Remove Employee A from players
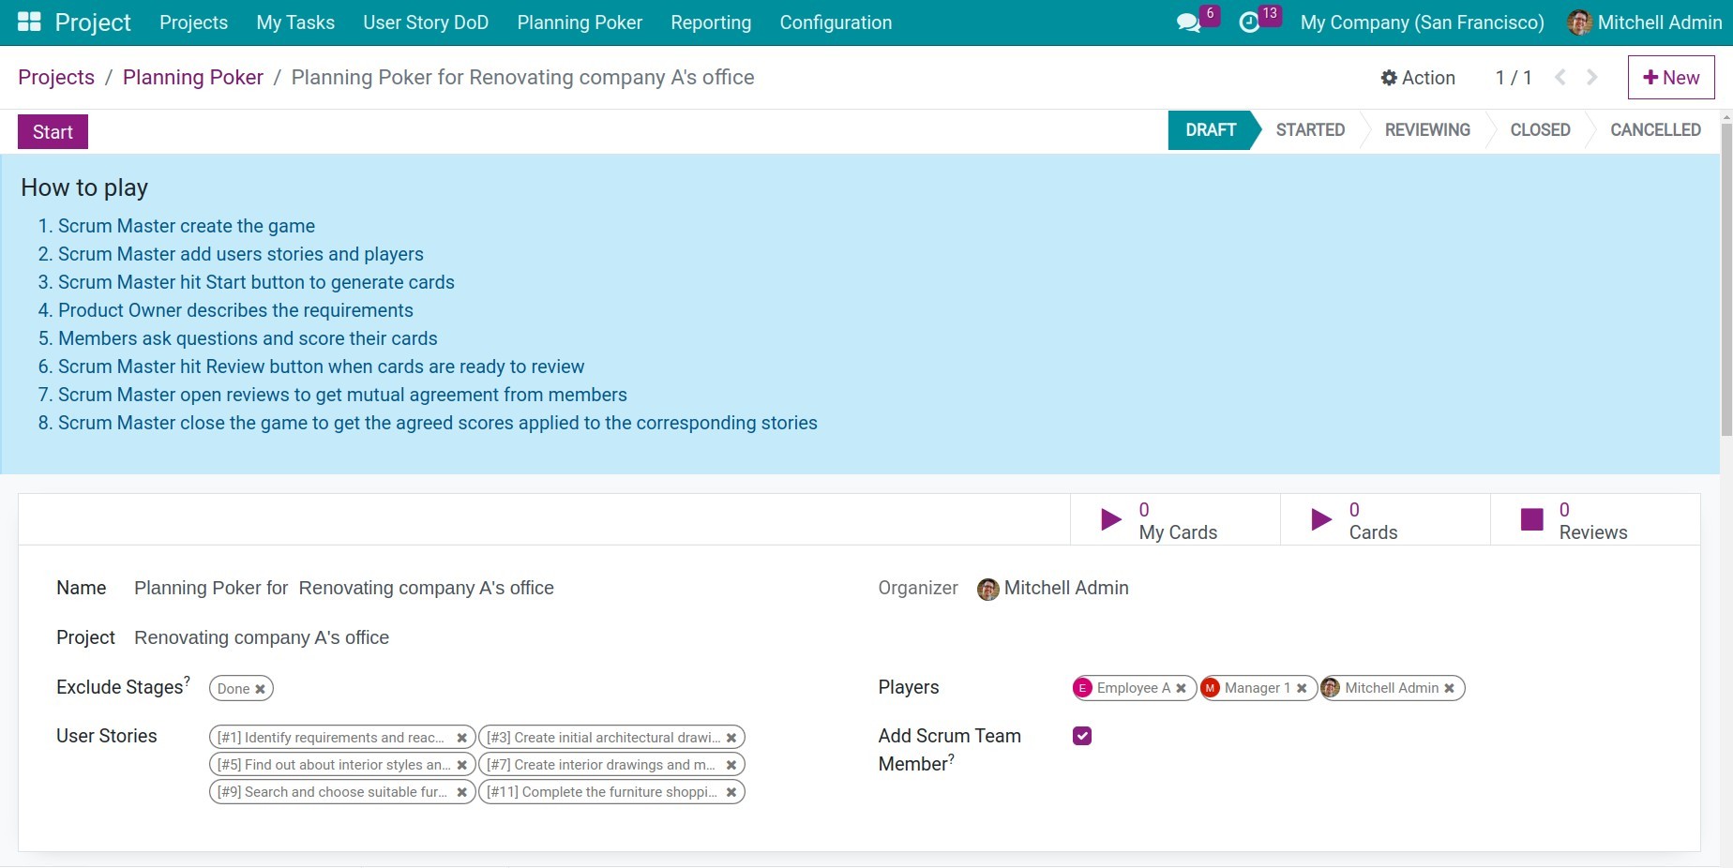The image size is (1733, 868). [1181, 688]
